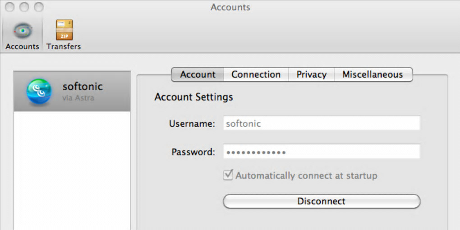Select the softonic account name in list
Screen dimensions: 460x230
[x=83, y=86]
